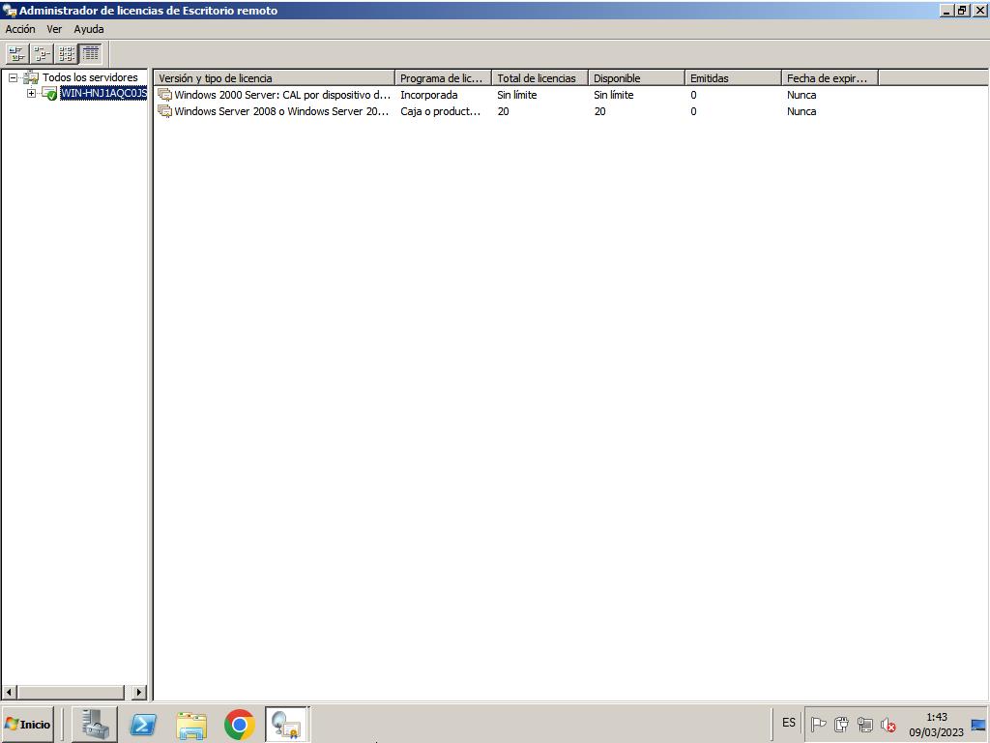Collapse the Todos los servidores tree node

click(x=14, y=77)
